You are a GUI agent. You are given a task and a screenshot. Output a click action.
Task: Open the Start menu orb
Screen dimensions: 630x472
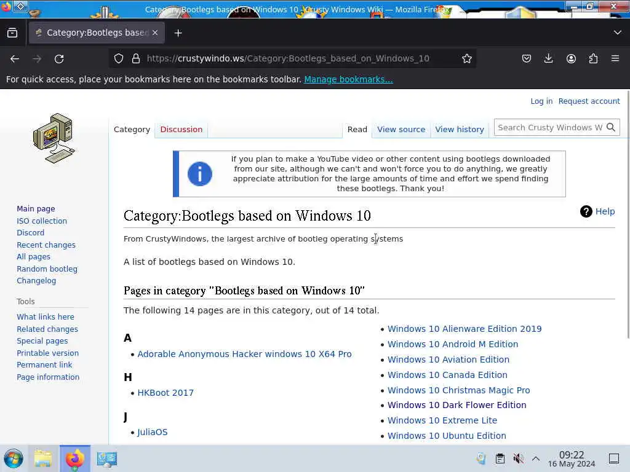click(x=14, y=458)
